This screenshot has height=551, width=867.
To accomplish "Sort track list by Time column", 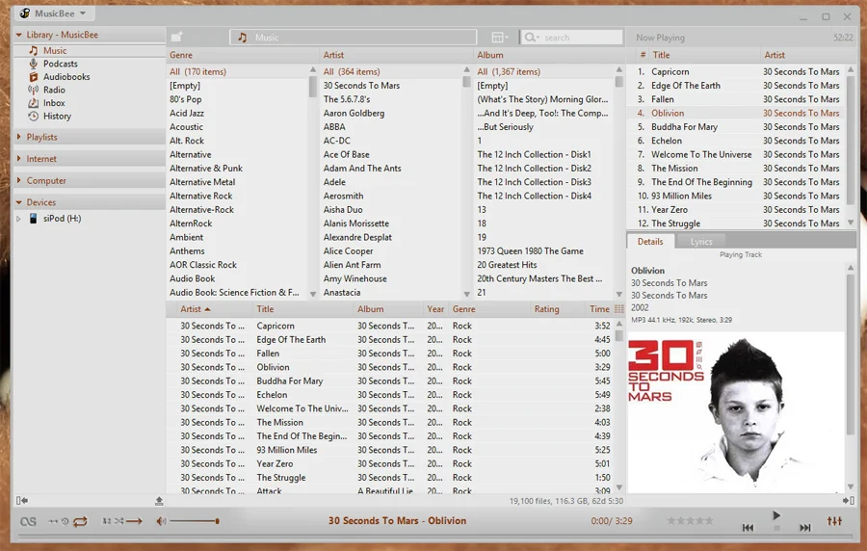I will pos(599,309).
